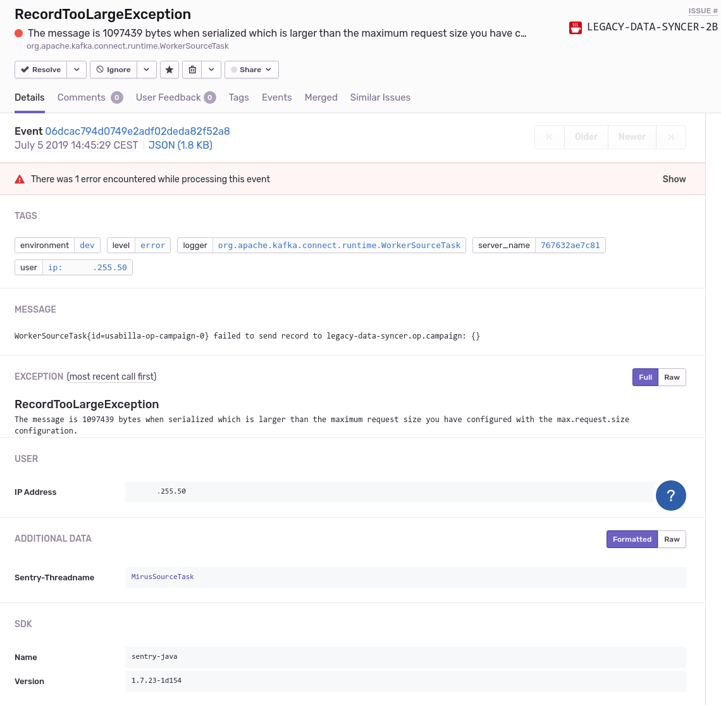Click the trash icon to delete the issue

tap(192, 70)
